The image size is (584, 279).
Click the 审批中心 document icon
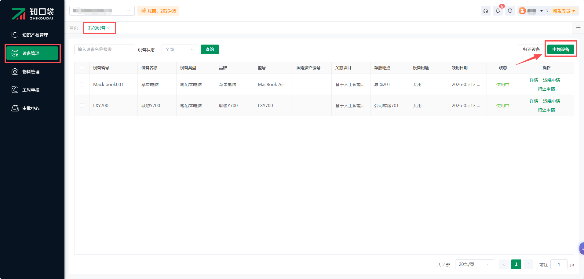[15, 108]
